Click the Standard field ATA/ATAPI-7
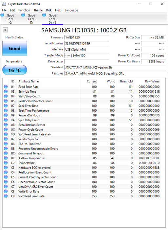The width and height of the screenshot is (168, 230). click(115, 67)
